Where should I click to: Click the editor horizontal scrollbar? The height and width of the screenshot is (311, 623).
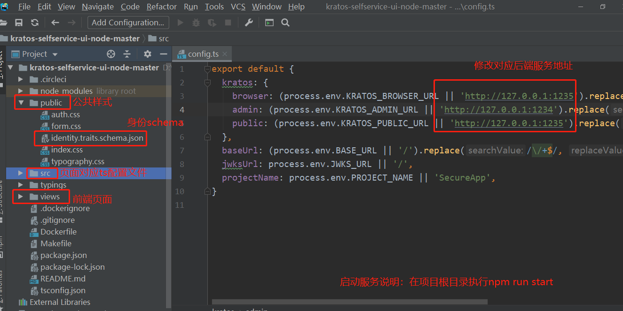349,302
